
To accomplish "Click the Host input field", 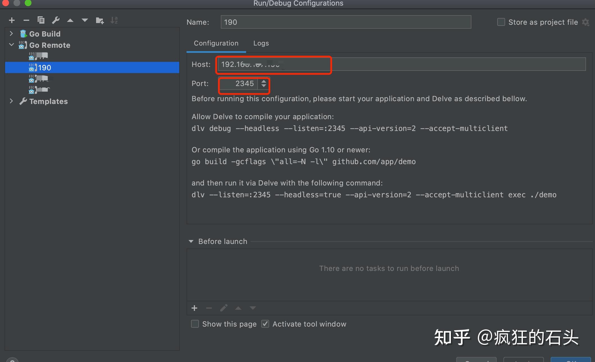I will pos(402,64).
